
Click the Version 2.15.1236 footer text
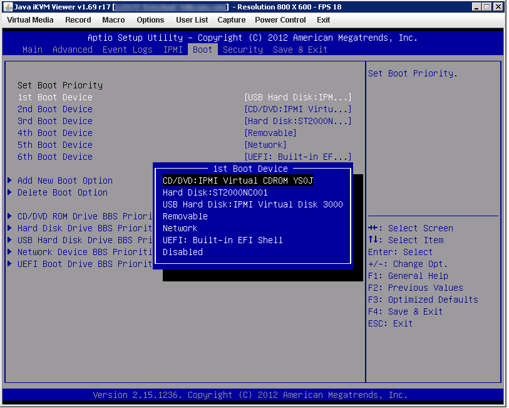coord(250,395)
